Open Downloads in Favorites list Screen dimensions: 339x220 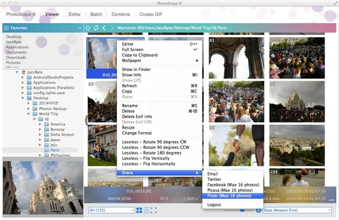pos(16,57)
